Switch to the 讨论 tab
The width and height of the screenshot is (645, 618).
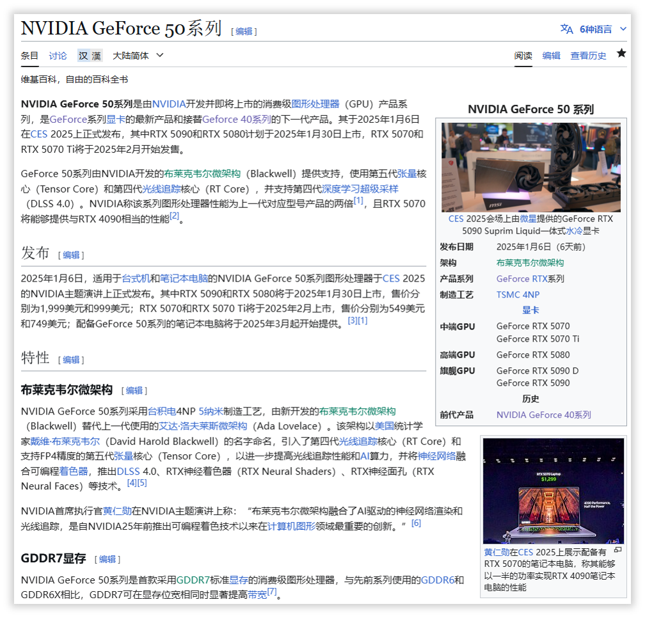click(x=58, y=56)
